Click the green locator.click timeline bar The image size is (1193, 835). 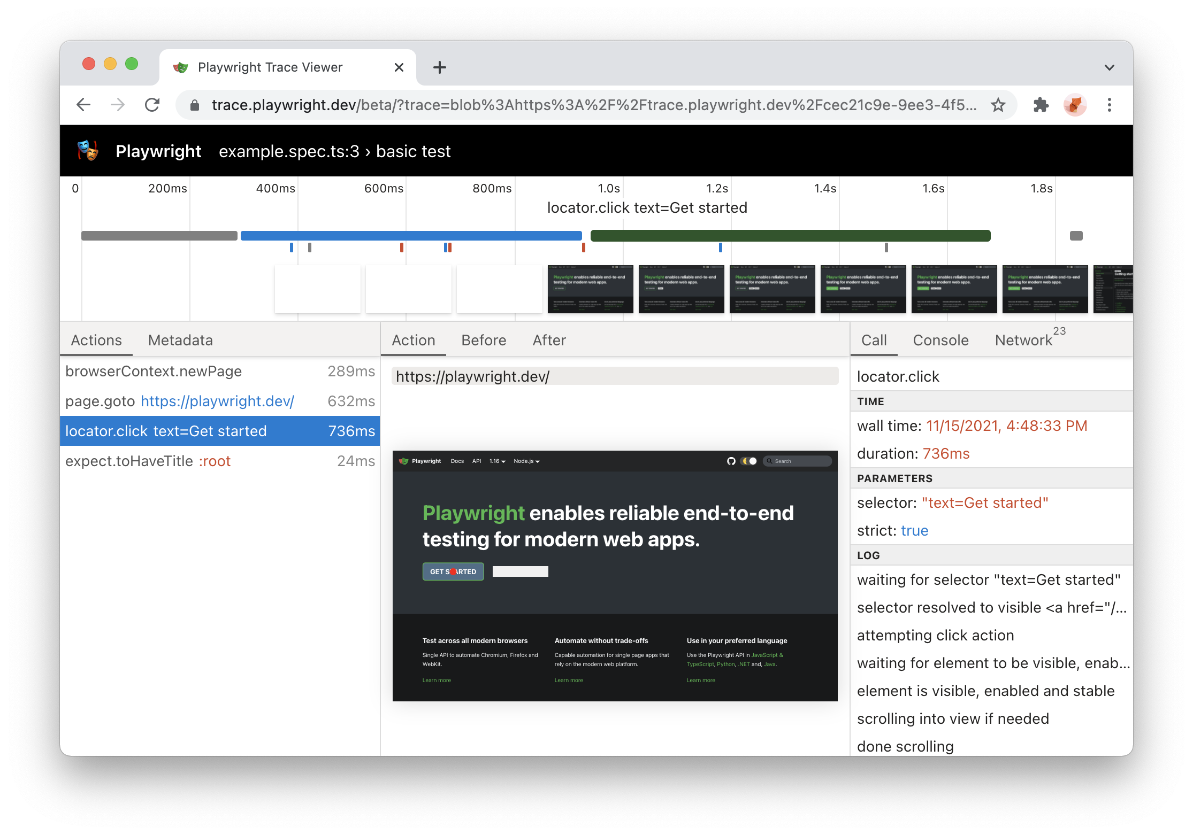click(791, 236)
